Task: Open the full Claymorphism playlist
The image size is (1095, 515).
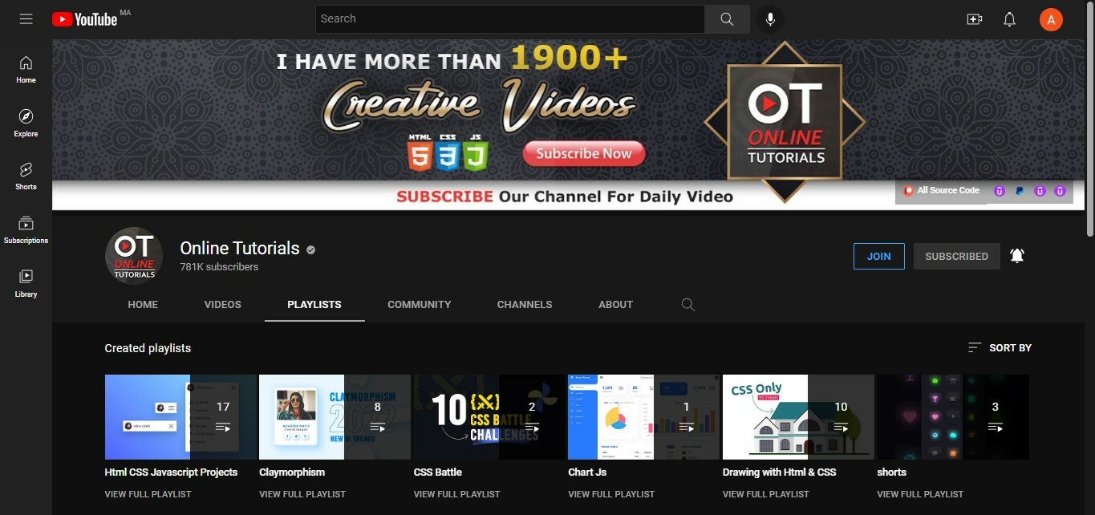Action: click(x=302, y=494)
